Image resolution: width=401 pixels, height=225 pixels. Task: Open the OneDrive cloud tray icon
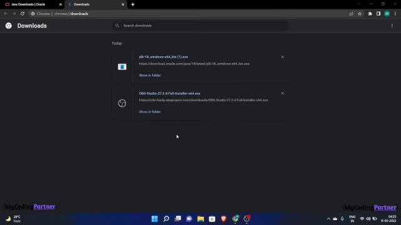(x=335, y=219)
